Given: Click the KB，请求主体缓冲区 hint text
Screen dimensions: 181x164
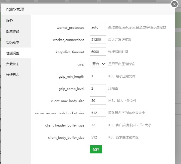Looking at the screenshot, I should coord(123,137).
